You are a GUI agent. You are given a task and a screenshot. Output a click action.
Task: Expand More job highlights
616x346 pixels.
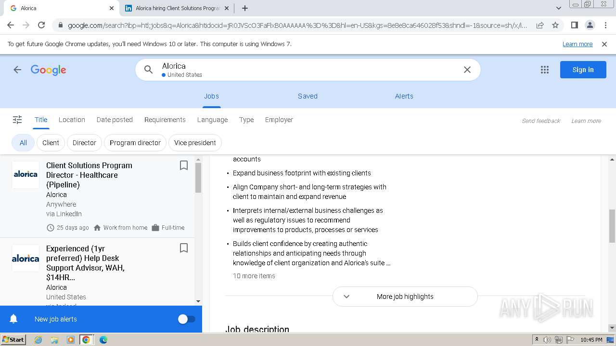point(405,297)
